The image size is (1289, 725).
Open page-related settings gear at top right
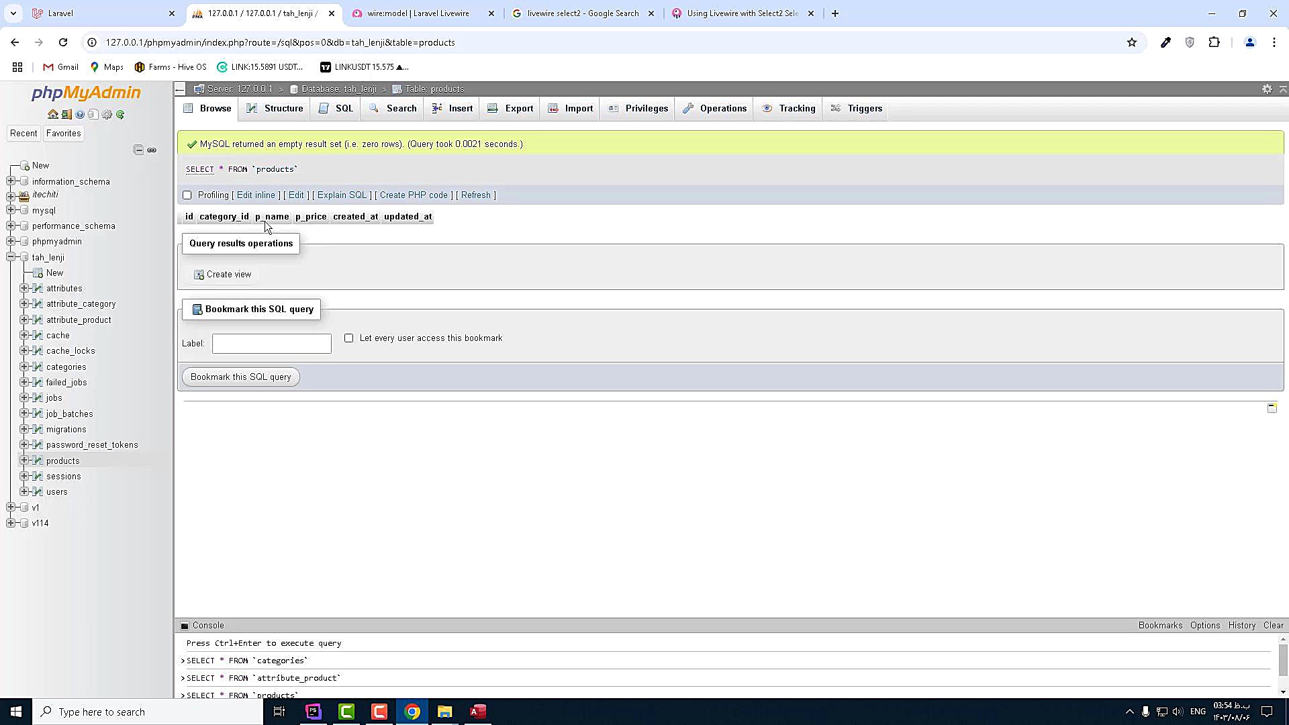point(1267,89)
